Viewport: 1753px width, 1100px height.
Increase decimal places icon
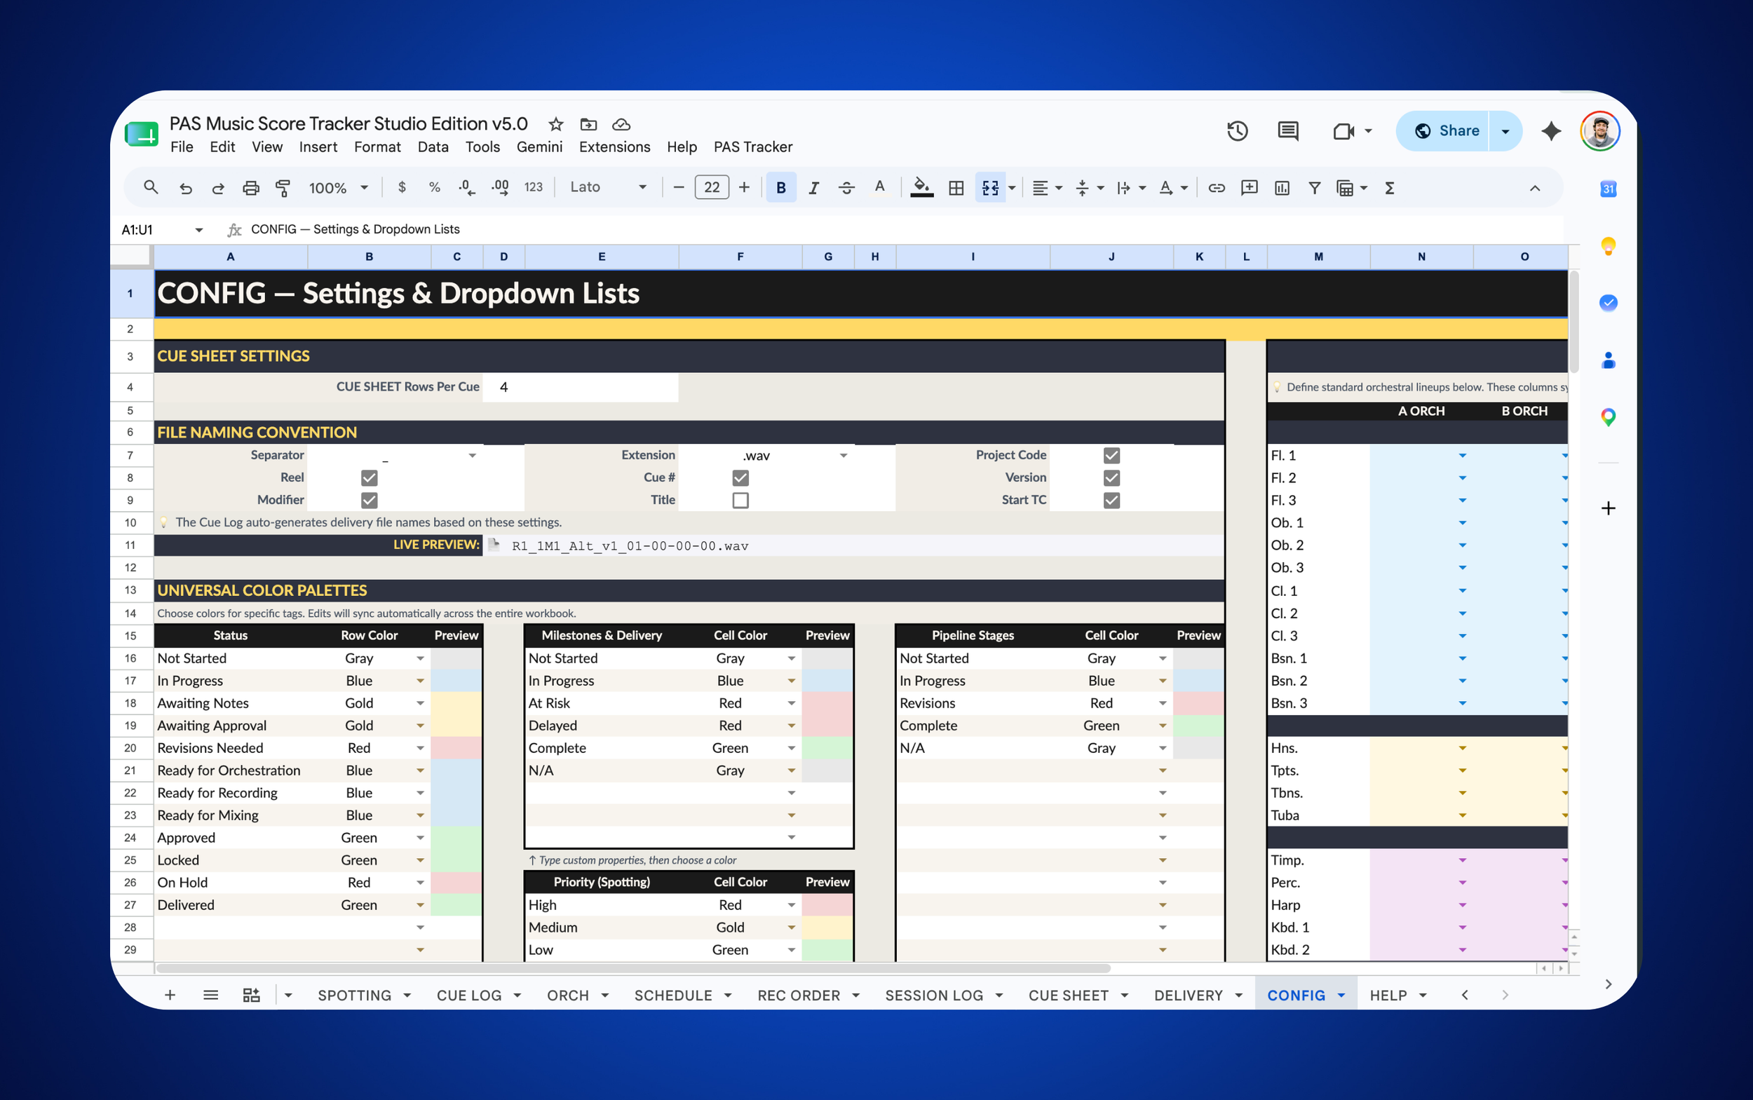click(x=500, y=188)
